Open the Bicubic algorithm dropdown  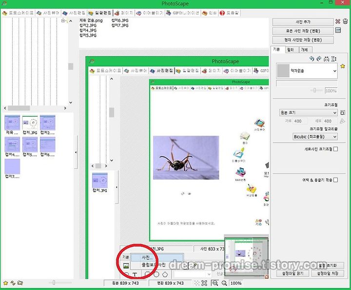[x=315, y=136]
